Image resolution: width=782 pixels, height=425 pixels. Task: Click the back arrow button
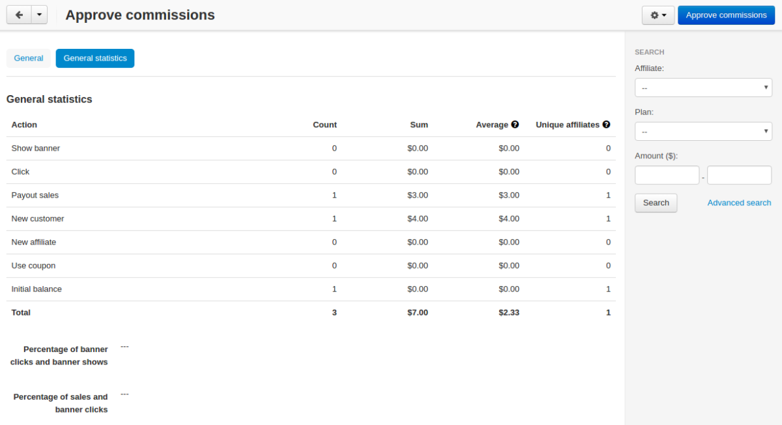19,15
